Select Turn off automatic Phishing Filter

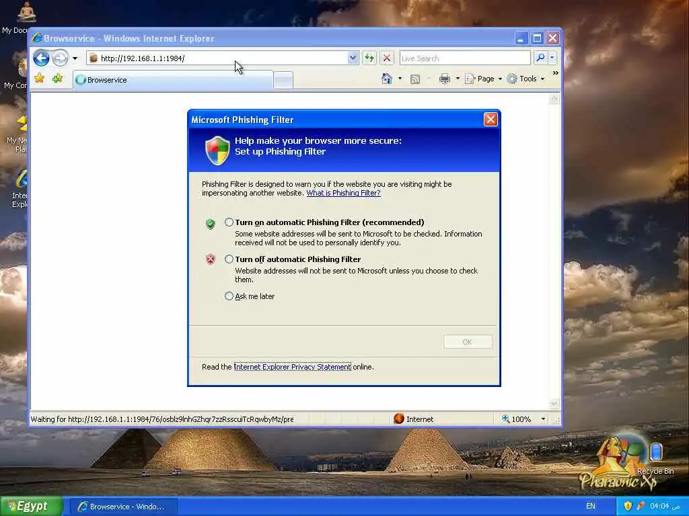click(x=229, y=259)
